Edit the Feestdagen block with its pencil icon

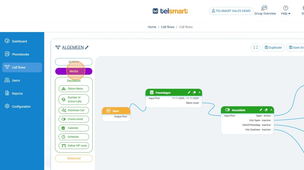click(x=189, y=93)
